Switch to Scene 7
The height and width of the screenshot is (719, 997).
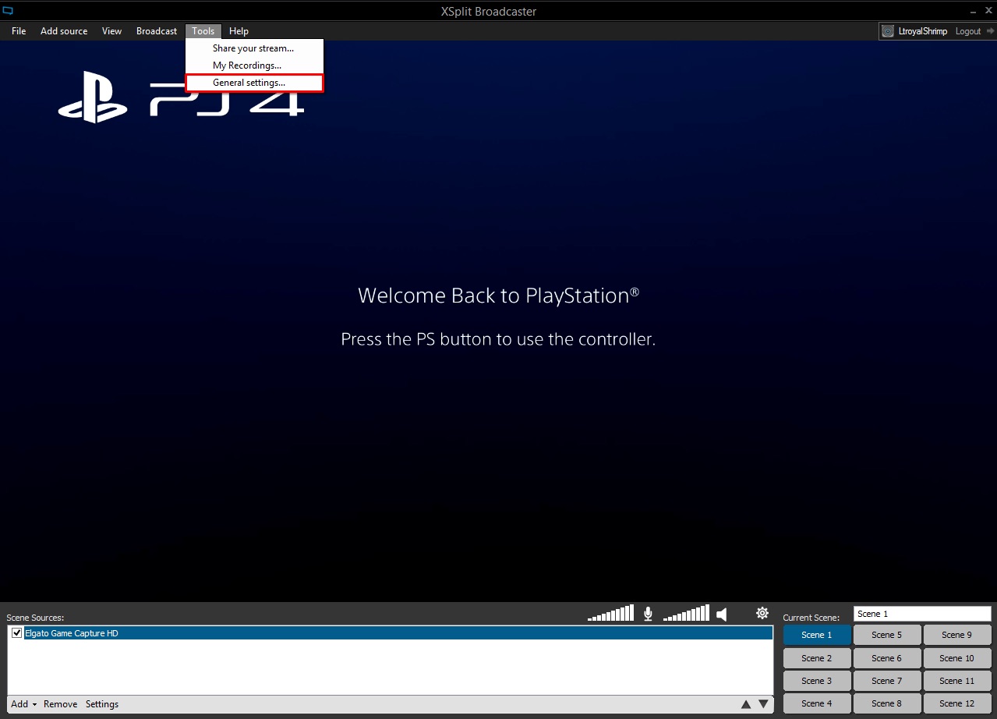click(887, 681)
